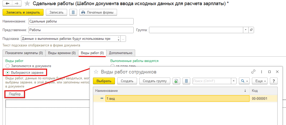This screenshot has width=286, height=125.
Task: Maximize the Виды работ сотрудников dialog
Action: tap(269, 72)
